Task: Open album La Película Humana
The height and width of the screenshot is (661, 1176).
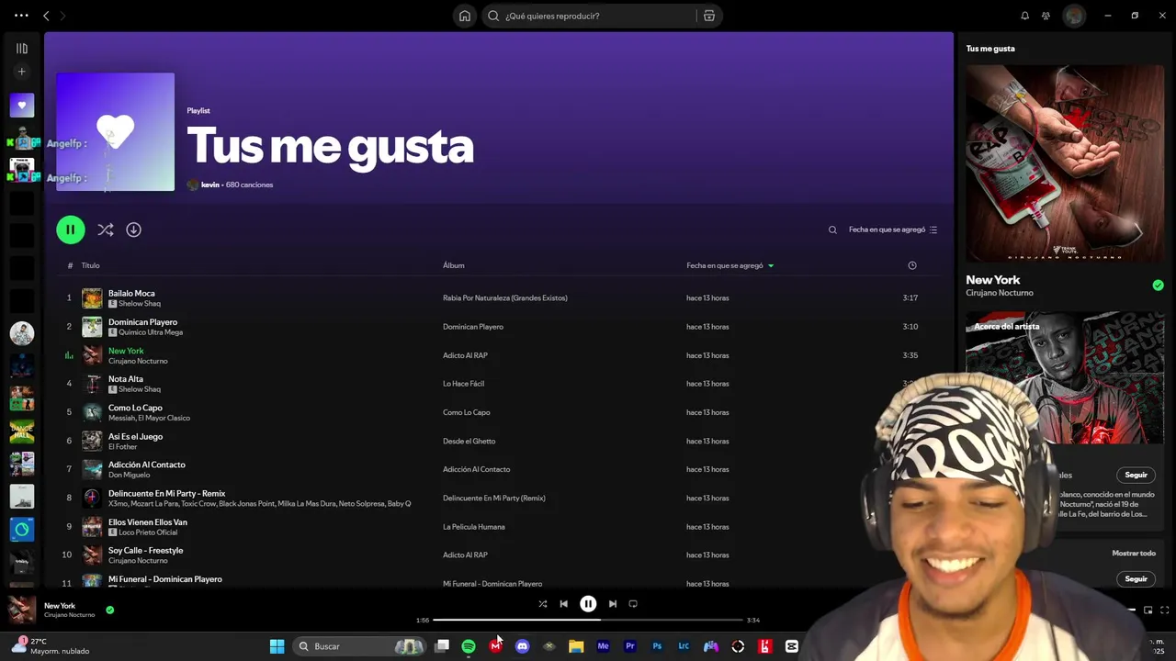Action: (x=474, y=527)
